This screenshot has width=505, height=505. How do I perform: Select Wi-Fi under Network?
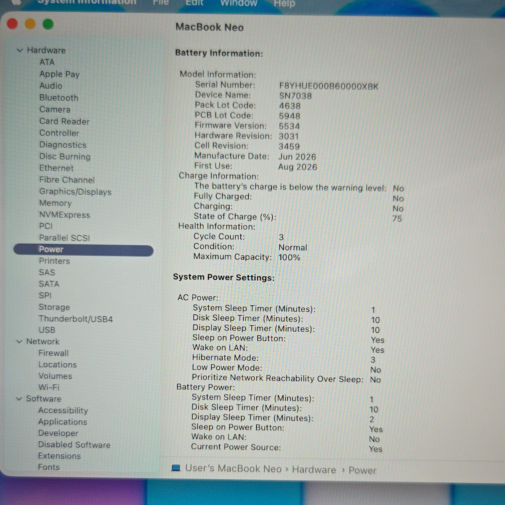[49, 387]
